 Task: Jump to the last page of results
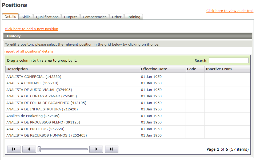click(111, 149)
